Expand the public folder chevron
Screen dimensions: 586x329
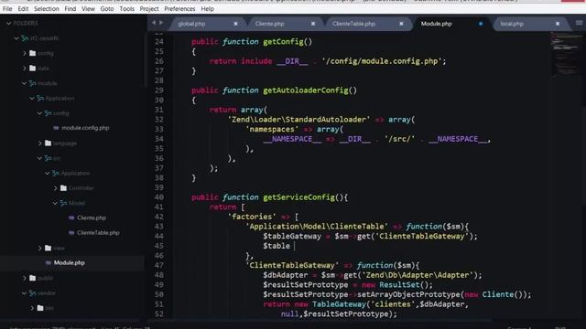pyautogui.click(x=25, y=278)
